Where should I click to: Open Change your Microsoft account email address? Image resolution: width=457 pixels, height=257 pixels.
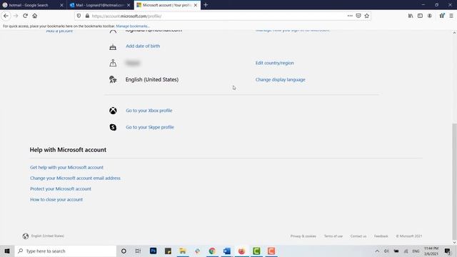[x=75, y=178]
